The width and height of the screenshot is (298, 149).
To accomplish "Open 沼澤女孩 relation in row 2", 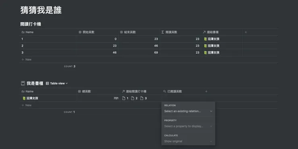I will (212, 46).
